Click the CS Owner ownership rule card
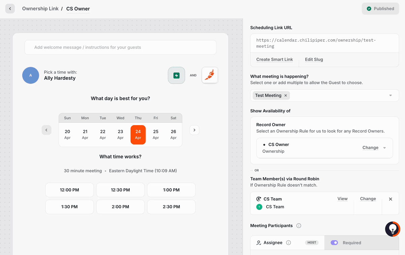405x255 pixels. click(x=324, y=148)
